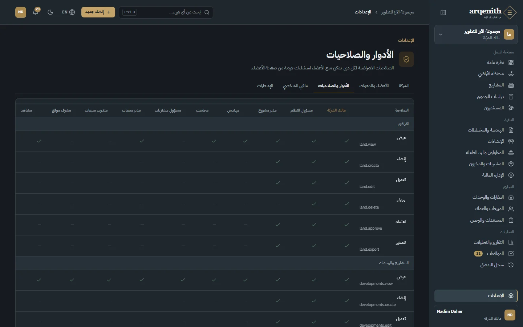The image size is (523, 327).
Task: Open سجل التدقيق audit log link
Action: click(x=476, y=265)
